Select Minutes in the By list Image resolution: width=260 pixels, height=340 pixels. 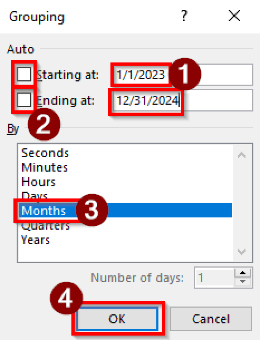click(x=44, y=167)
